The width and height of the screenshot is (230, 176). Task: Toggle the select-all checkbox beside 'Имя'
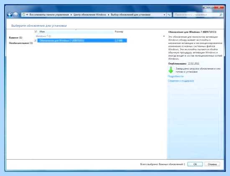[36, 31]
